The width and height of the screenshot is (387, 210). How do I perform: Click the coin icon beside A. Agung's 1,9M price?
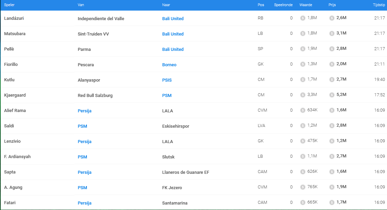[x=332, y=187]
